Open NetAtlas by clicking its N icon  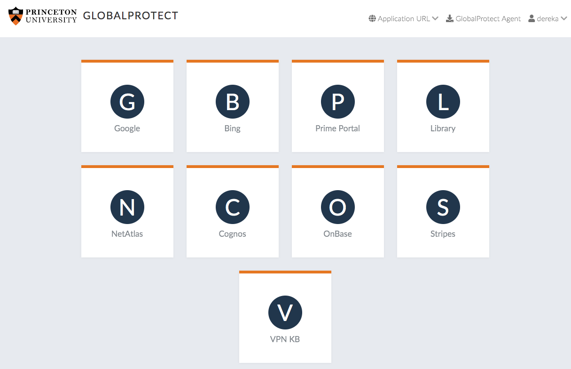(x=127, y=207)
